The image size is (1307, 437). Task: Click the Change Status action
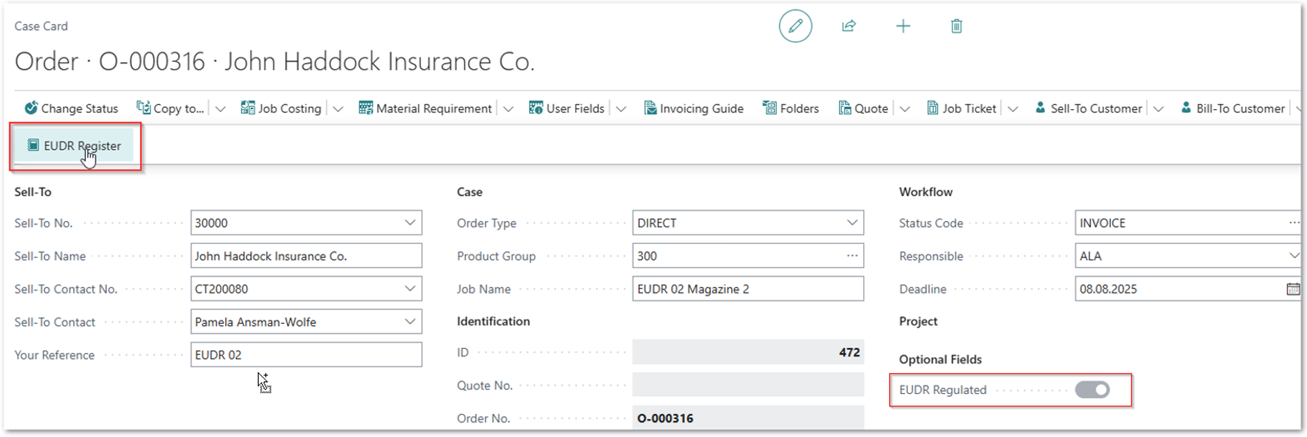click(71, 108)
